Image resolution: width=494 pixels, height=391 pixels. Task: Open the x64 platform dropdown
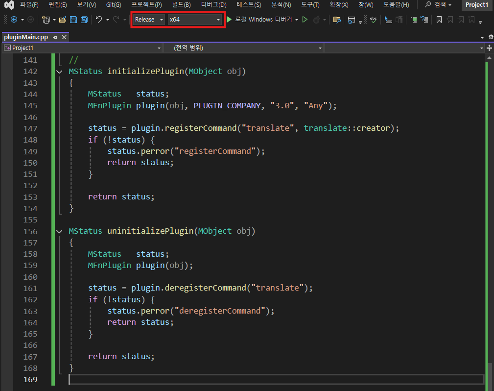click(x=194, y=20)
